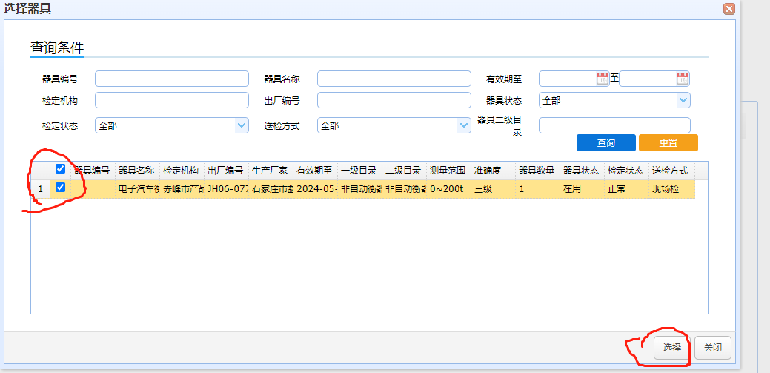Sort by 器具编号 column header

point(93,171)
